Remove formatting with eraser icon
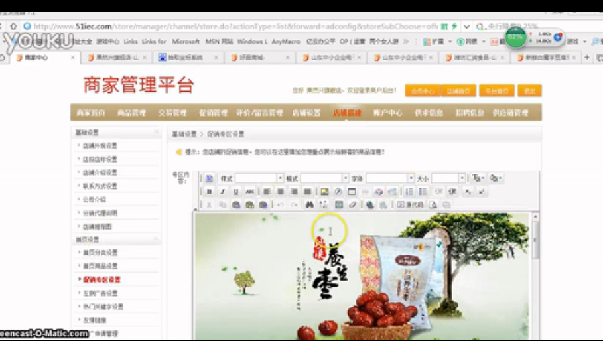Screen dimensions: 603x341 click(x=352, y=205)
